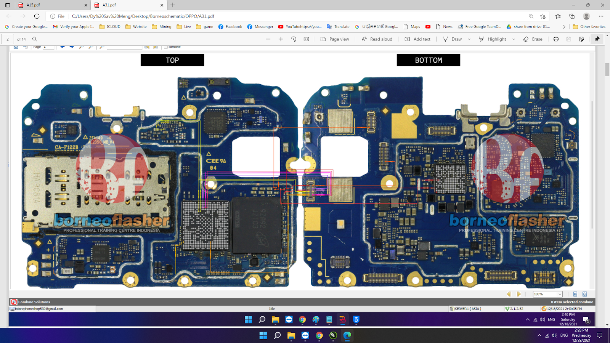Open the Favorites panel
The image size is (610, 343).
tap(558, 16)
